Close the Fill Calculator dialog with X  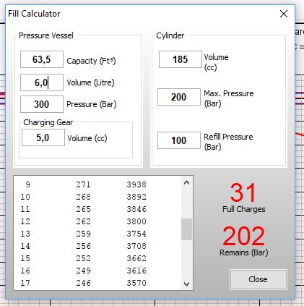click(x=284, y=14)
